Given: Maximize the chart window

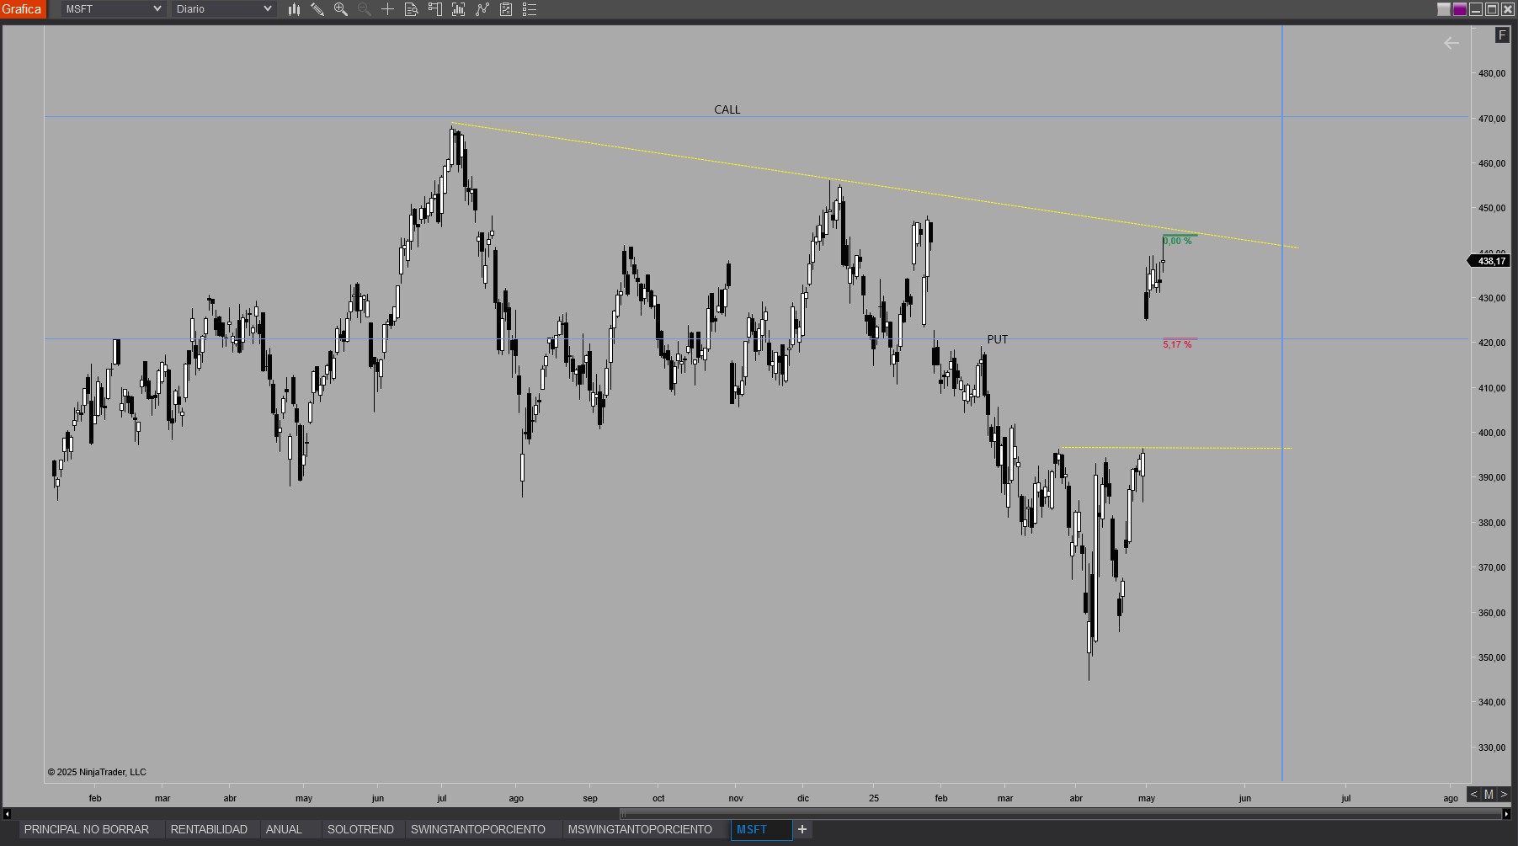Looking at the screenshot, I should 1492,9.
